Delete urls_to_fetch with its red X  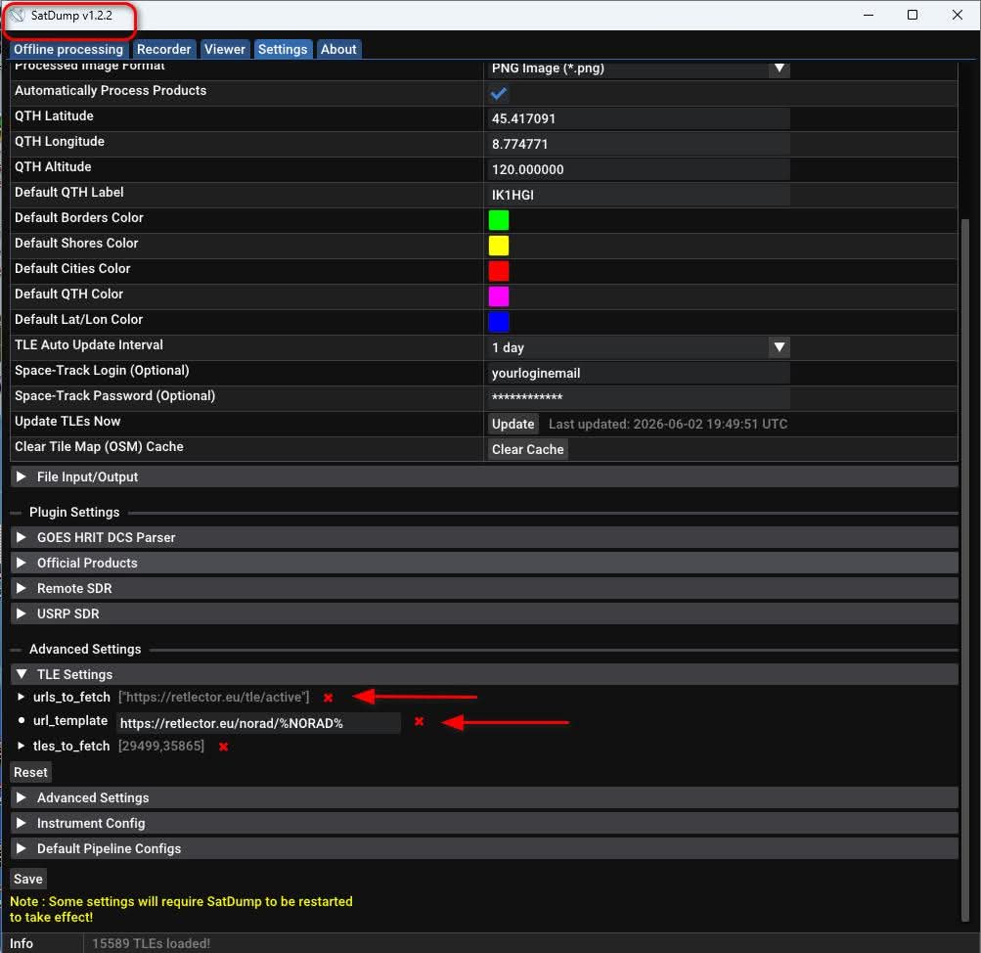pyautogui.click(x=328, y=698)
